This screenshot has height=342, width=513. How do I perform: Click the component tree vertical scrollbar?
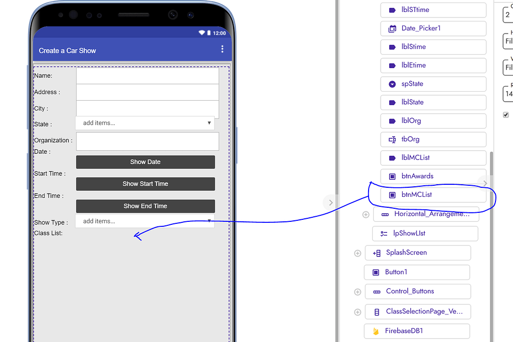(491, 247)
